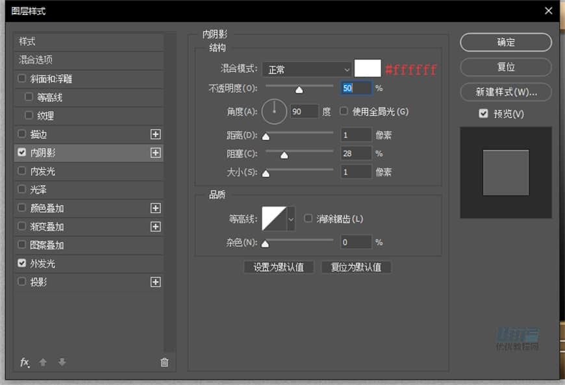Click the 设置为默认值 button
Image resolution: width=565 pixels, height=385 pixels.
pos(279,267)
